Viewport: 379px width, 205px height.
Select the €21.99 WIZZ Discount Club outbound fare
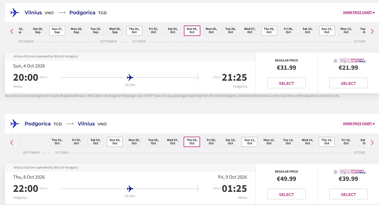pos(348,83)
